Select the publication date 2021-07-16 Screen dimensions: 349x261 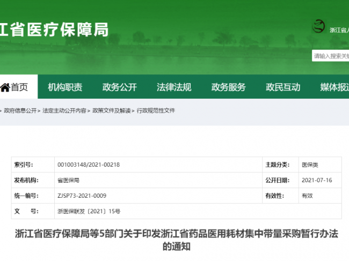click(x=317, y=180)
